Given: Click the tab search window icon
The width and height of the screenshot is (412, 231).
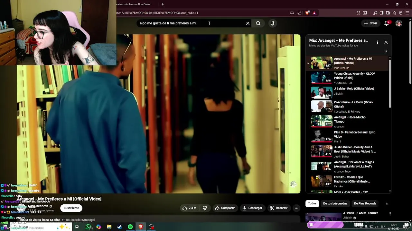Looking at the screenshot, I should 365,13.
